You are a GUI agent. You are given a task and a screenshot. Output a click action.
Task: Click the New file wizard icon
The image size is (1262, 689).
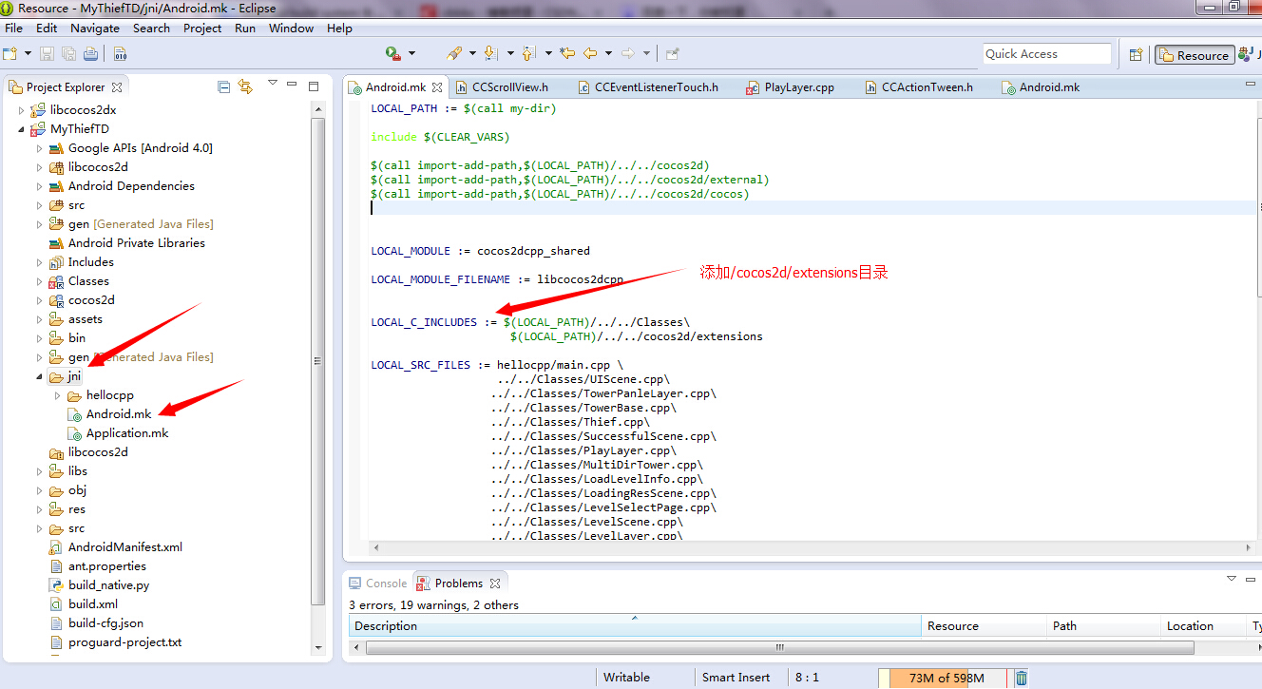coord(10,54)
